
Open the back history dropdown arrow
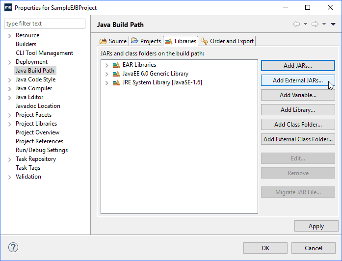[305, 24]
